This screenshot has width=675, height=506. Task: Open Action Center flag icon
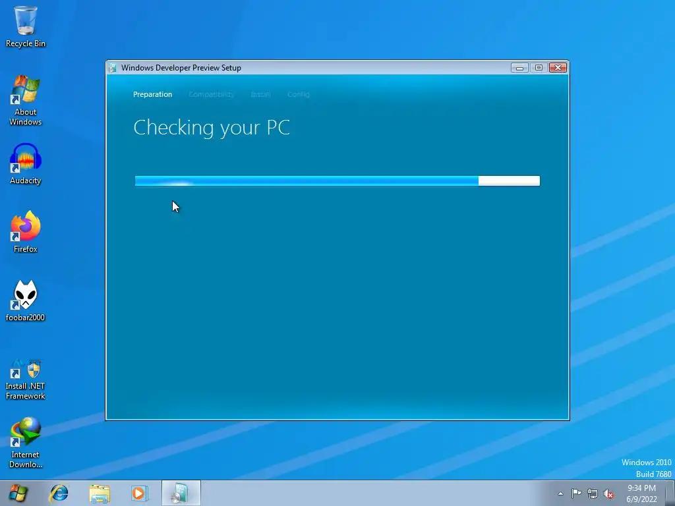point(576,493)
